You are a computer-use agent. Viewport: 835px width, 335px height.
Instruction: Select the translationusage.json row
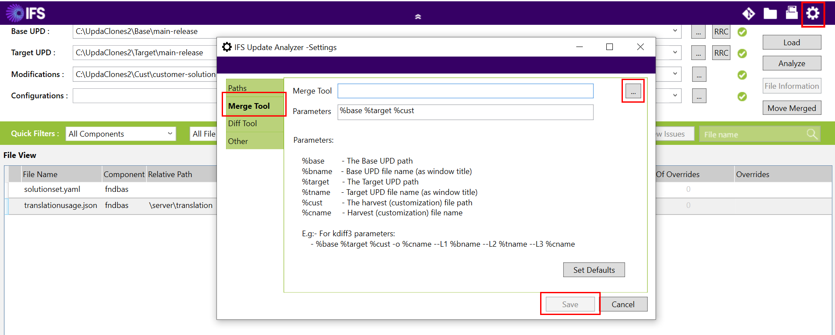pyautogui.click(x=111, y=205)
